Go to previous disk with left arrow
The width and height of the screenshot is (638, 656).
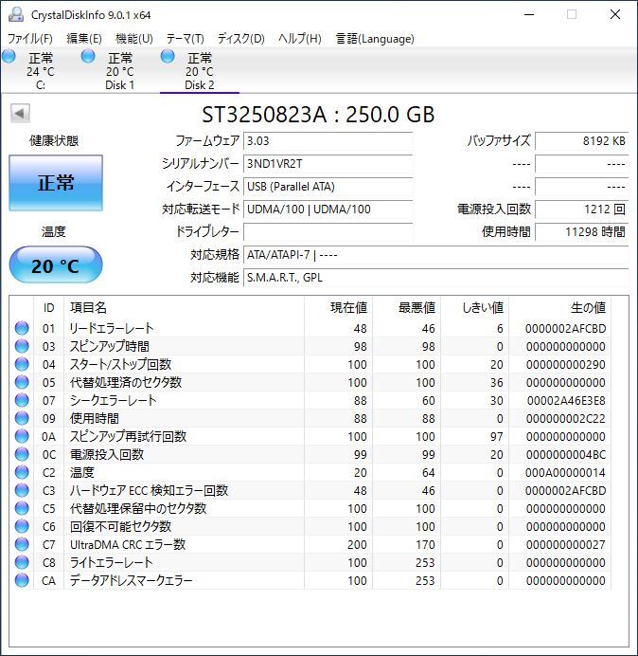point(20,113)
